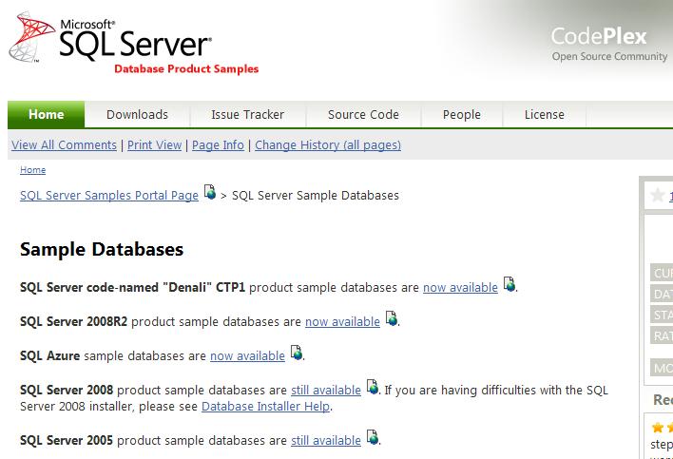Select the People tab

pyautogui.click(x=461, y=115)
